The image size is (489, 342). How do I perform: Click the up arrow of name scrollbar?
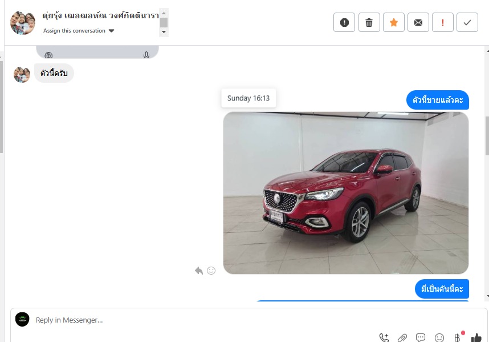click(164, 13)
